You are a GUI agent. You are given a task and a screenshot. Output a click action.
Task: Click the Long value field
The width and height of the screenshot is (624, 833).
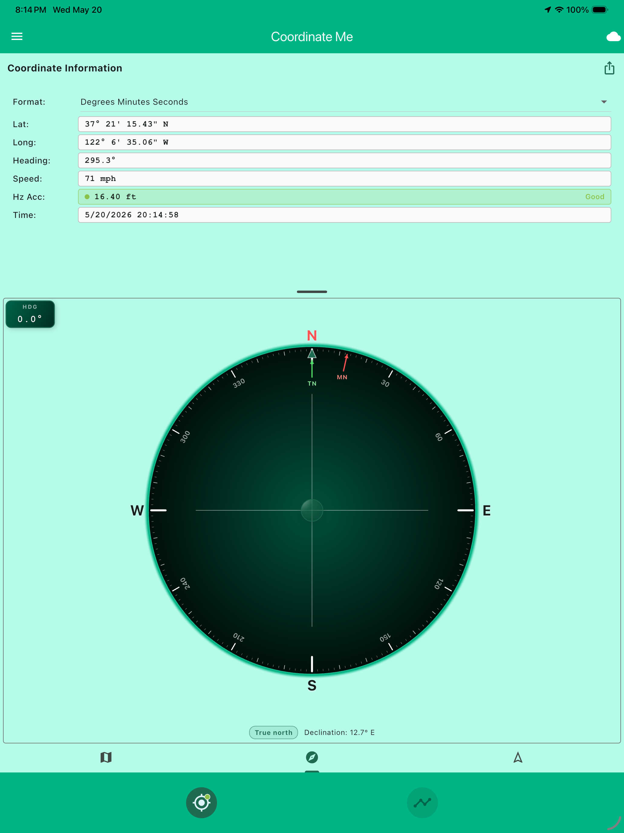point(344,142)
